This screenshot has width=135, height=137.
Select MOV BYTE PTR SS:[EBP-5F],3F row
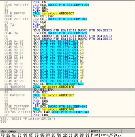pyautogui.click(x=58, y=78)
